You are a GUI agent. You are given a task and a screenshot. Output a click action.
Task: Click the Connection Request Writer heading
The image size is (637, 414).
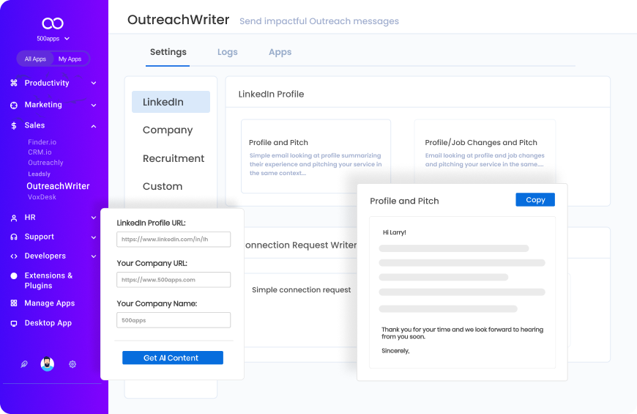(301, 245)
